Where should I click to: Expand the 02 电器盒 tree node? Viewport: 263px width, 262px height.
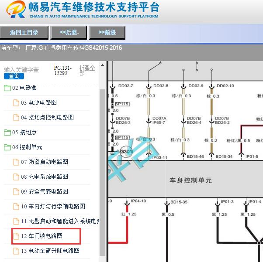(24, 88)
